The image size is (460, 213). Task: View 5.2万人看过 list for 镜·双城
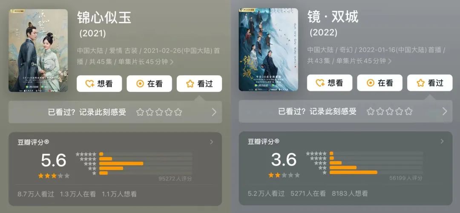coord(266,193)
